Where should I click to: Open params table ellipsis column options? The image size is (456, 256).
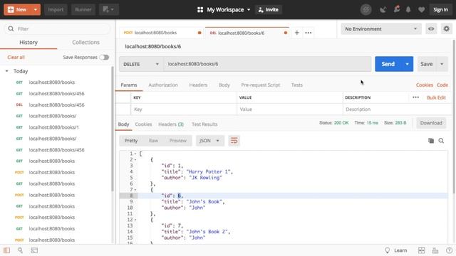pyautogui.click(x=415, y=97)
